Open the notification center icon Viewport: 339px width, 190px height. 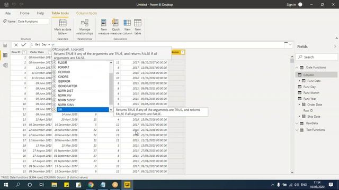click(x=331, y=185)
